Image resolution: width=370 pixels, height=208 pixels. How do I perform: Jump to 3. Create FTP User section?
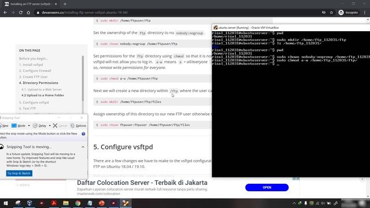click(34, 77)
